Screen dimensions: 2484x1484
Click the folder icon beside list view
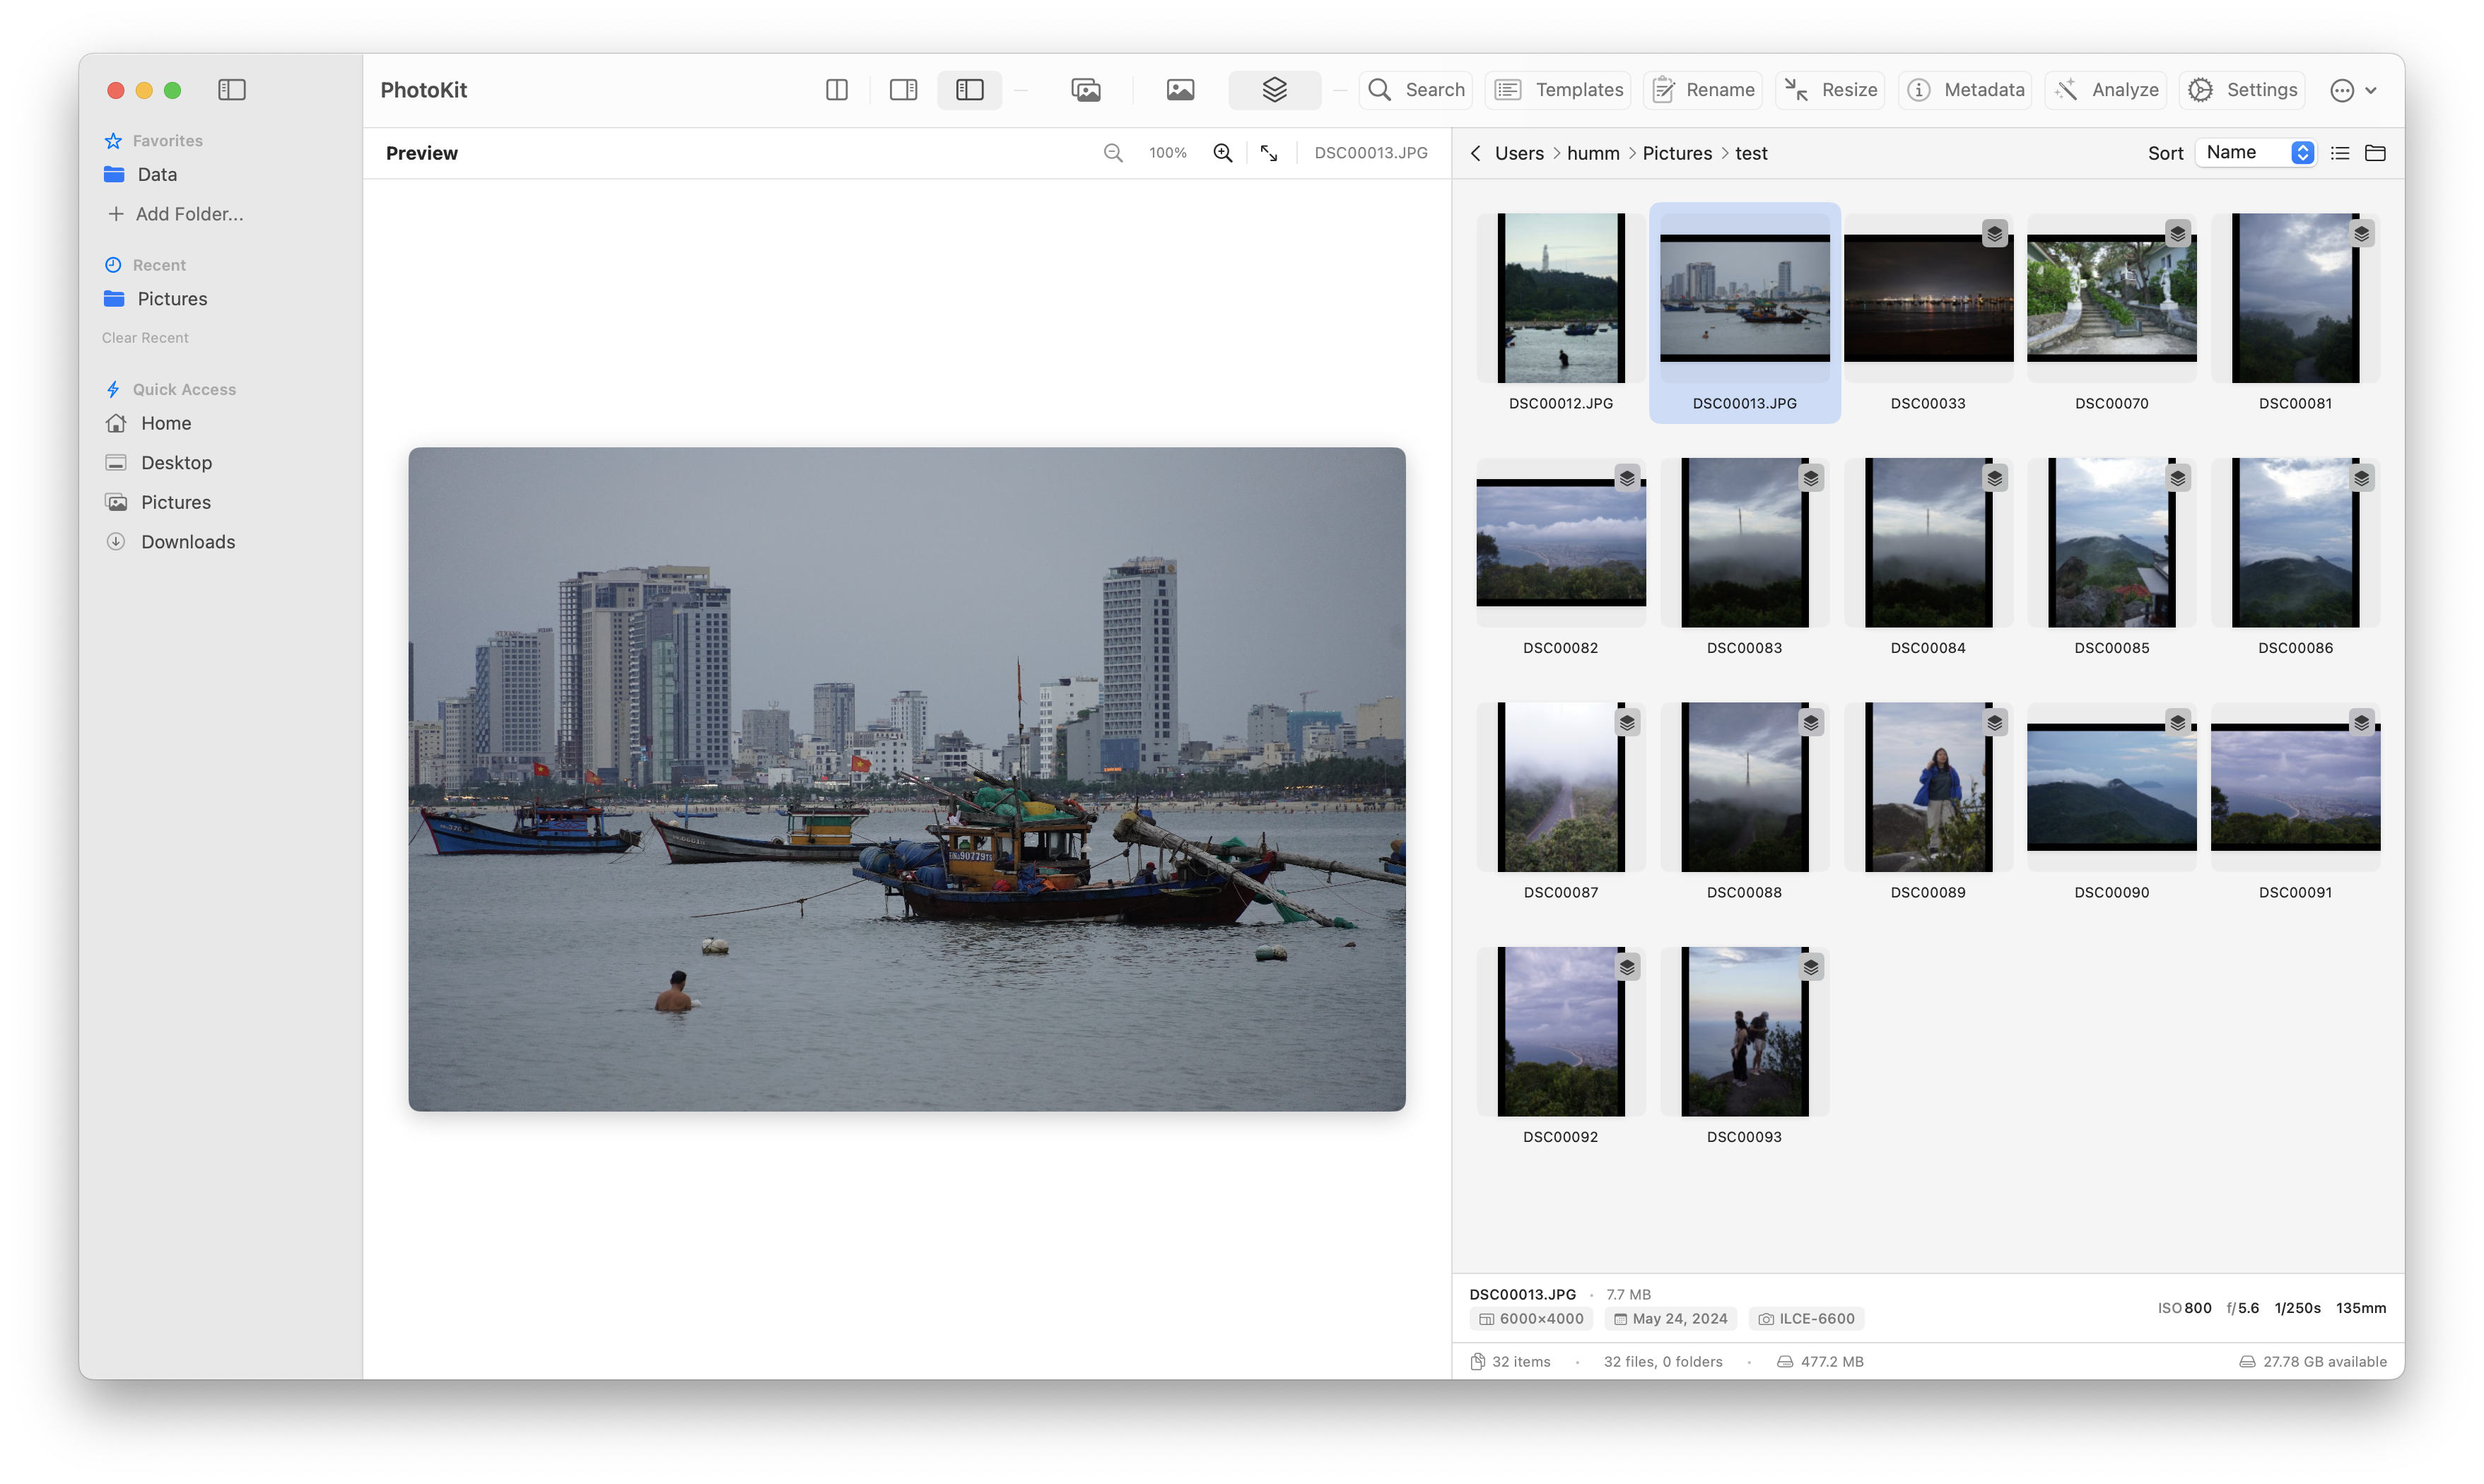point(2375,153)
